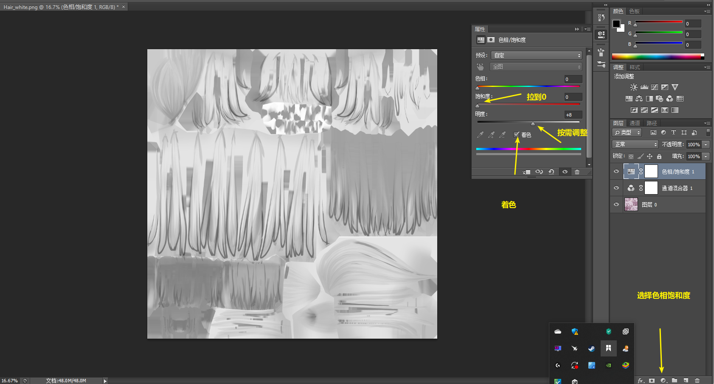Screen dimensions: 714x384
Task: Create new fill or adjustment layer
Action: pyautogui.click(x=663, y=381)
